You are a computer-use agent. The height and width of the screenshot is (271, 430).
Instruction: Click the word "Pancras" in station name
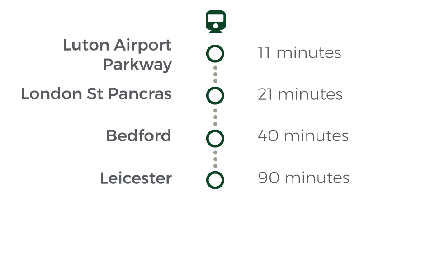(140, 94)
